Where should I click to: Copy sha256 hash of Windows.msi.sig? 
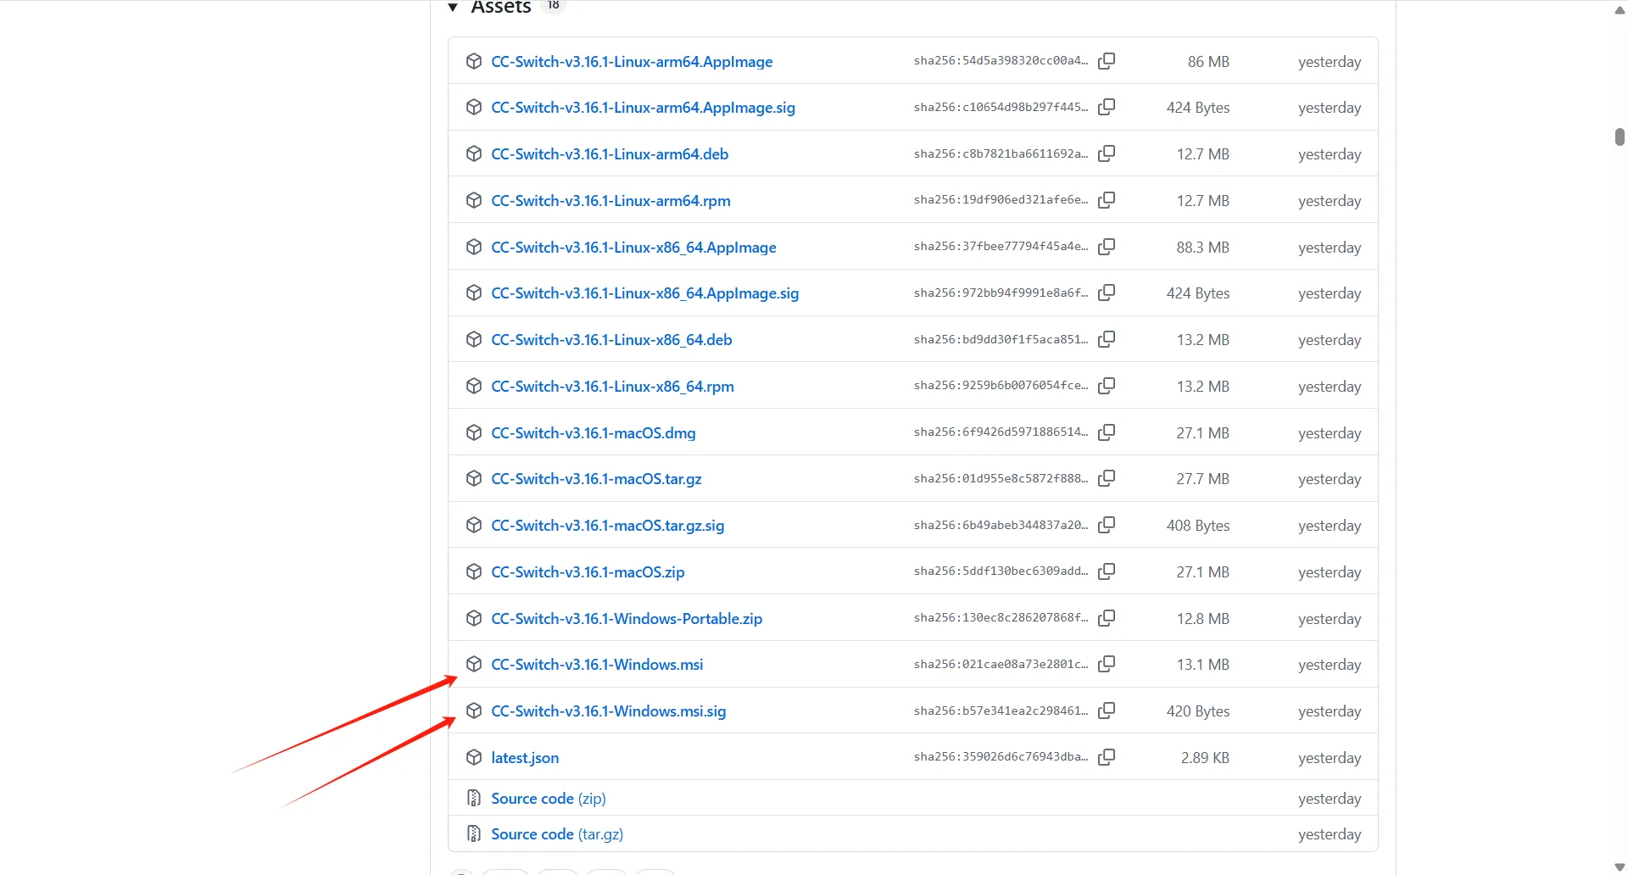coord(1107,711)
